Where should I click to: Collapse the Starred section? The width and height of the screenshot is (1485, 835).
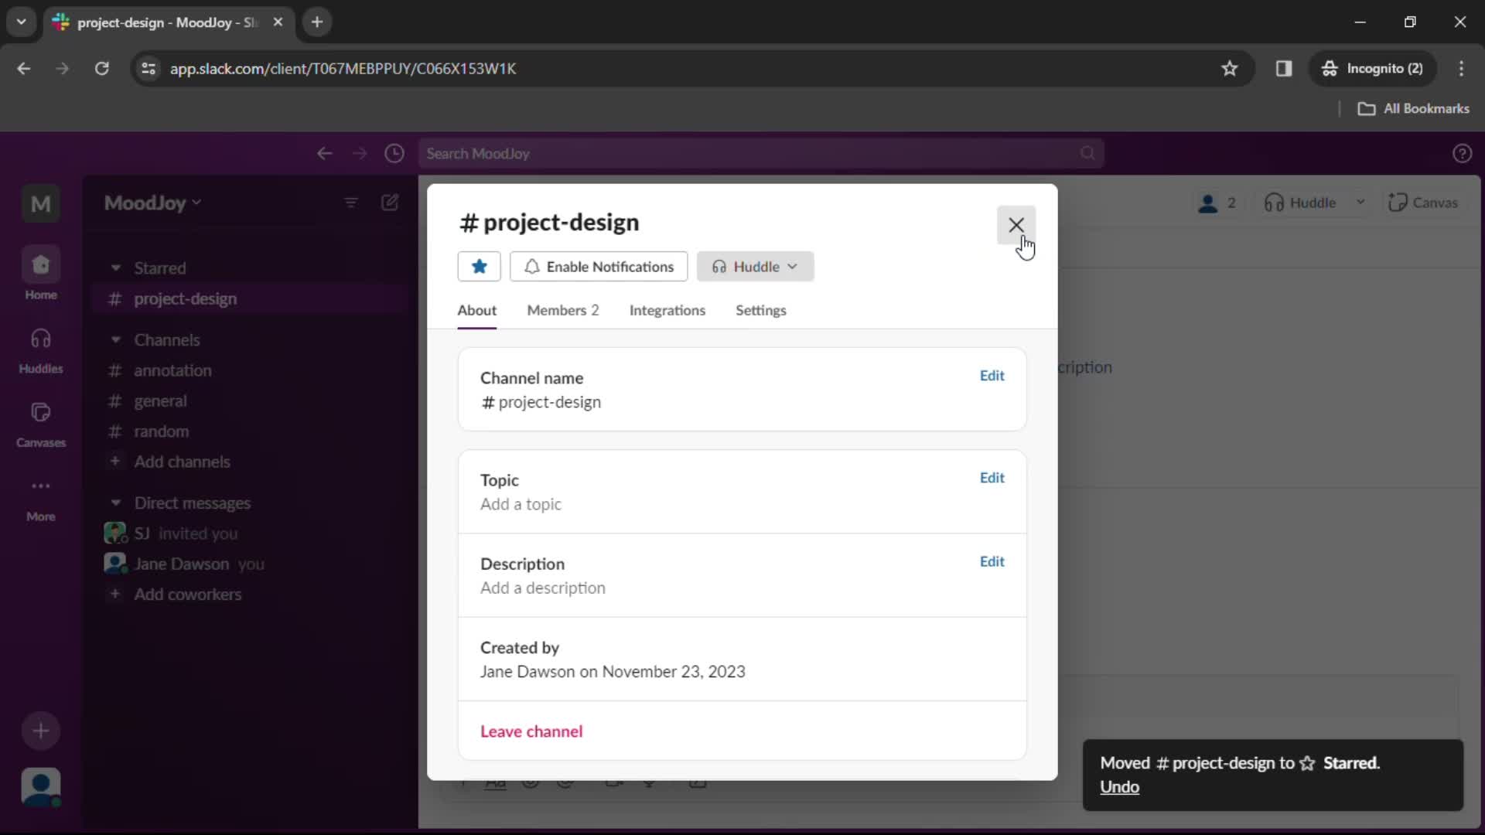116,268
